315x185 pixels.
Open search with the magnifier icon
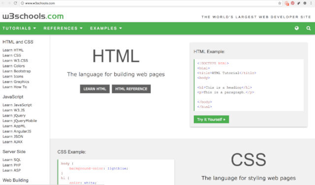coord(309,28)
